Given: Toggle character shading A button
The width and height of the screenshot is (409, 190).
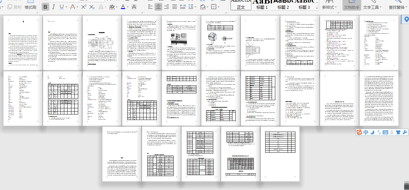Looking at the screenshot, I should pos(134,7).
